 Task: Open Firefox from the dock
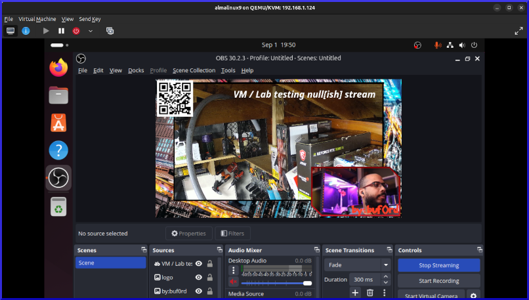click(59, 67)
